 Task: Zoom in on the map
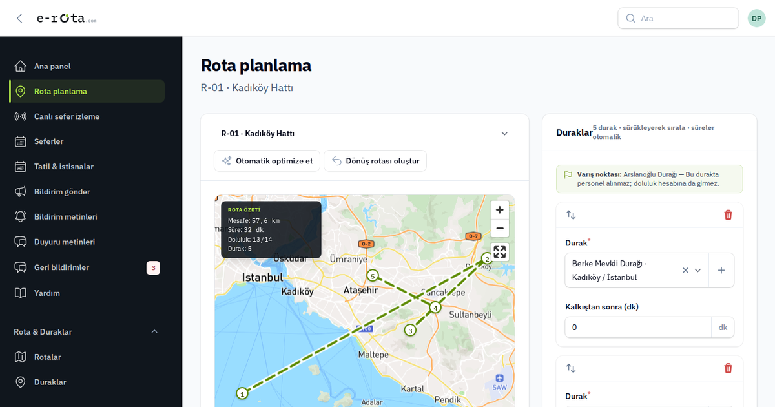[500, 210]
